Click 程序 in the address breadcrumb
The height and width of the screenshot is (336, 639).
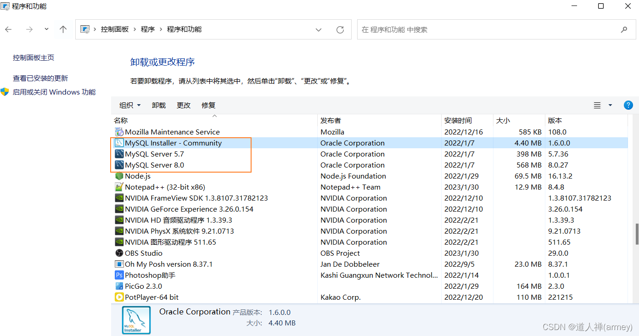point(148,29)
